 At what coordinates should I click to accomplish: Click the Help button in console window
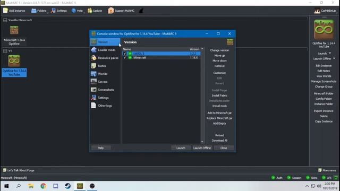(101, 148)
